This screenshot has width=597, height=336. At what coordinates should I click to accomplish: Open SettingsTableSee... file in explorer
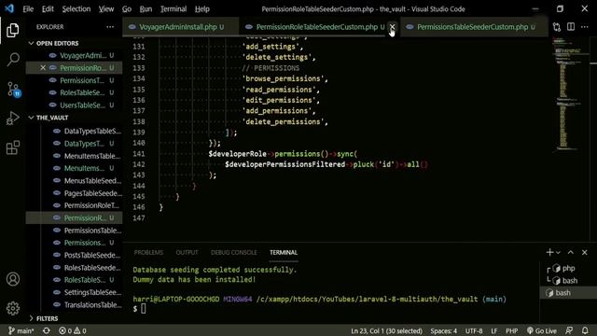75,292
